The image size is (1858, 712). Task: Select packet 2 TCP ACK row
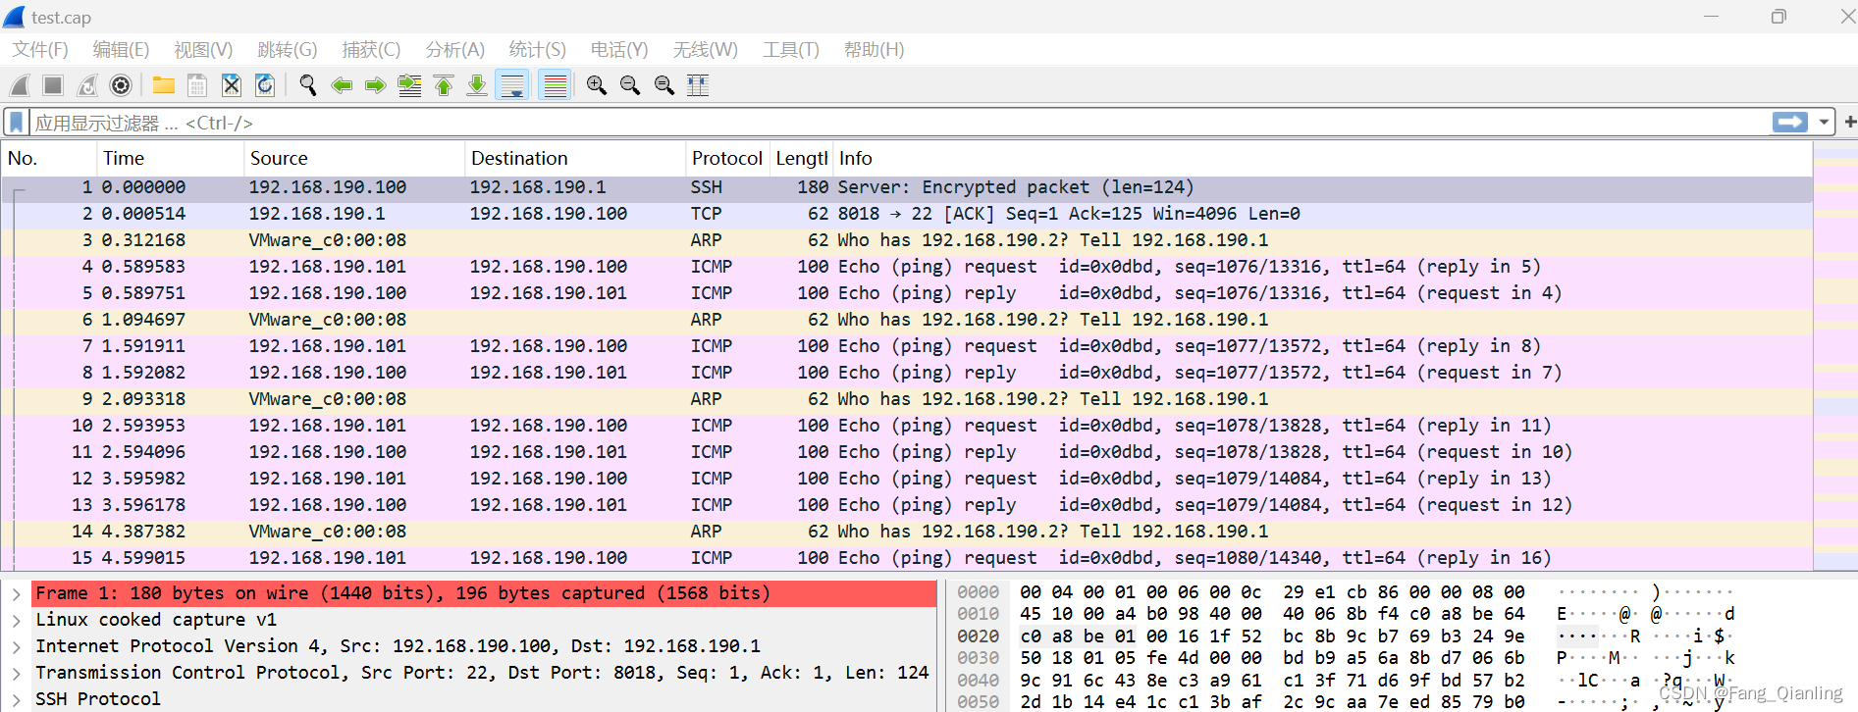tap(907, 214)
